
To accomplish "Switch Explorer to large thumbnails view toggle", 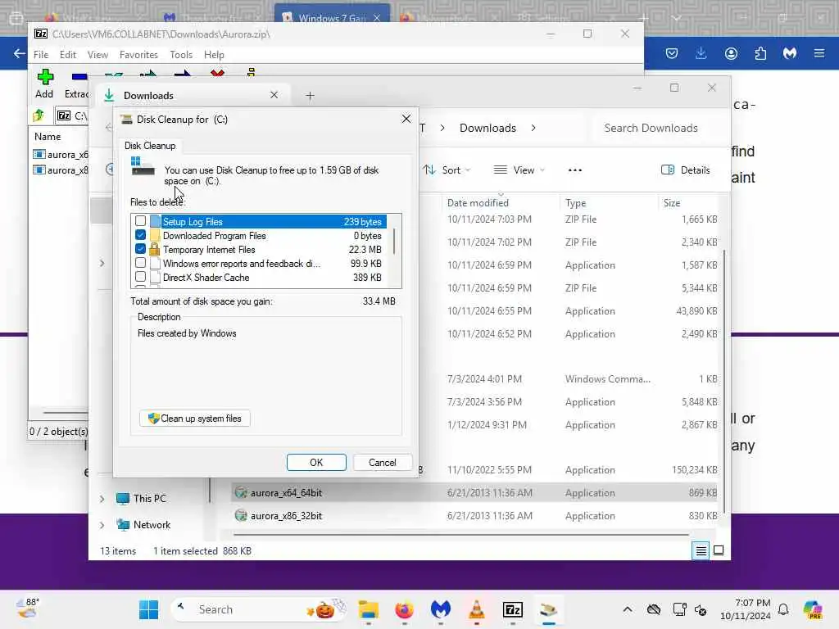I will point(719,550).
